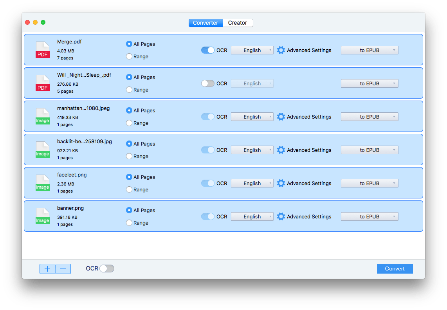Click Advanced Settings label for backlit-be...258109.jpg
The height and width of the screenshot is (310, 447).
(309, 150)
